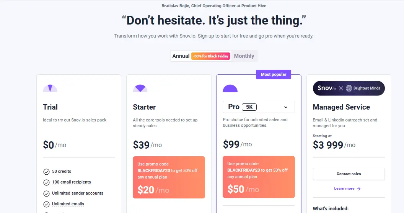Click the Trial plan gauge icon
The width and height of the screenshot is (404, 213).
[50, 88]
